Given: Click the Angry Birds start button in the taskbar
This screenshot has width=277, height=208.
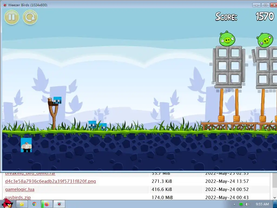Looking at the screenshot, I should 7,203.
